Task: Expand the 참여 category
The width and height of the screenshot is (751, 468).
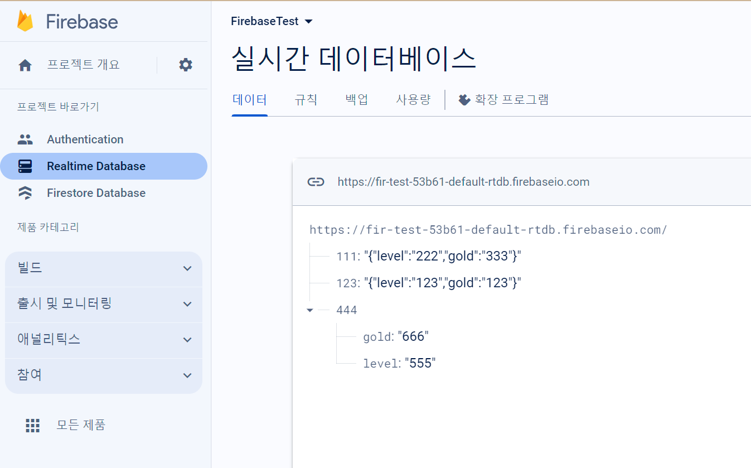Action: pos(104,375)
